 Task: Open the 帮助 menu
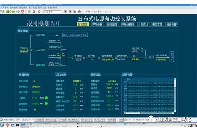click(x=55, y=8)
